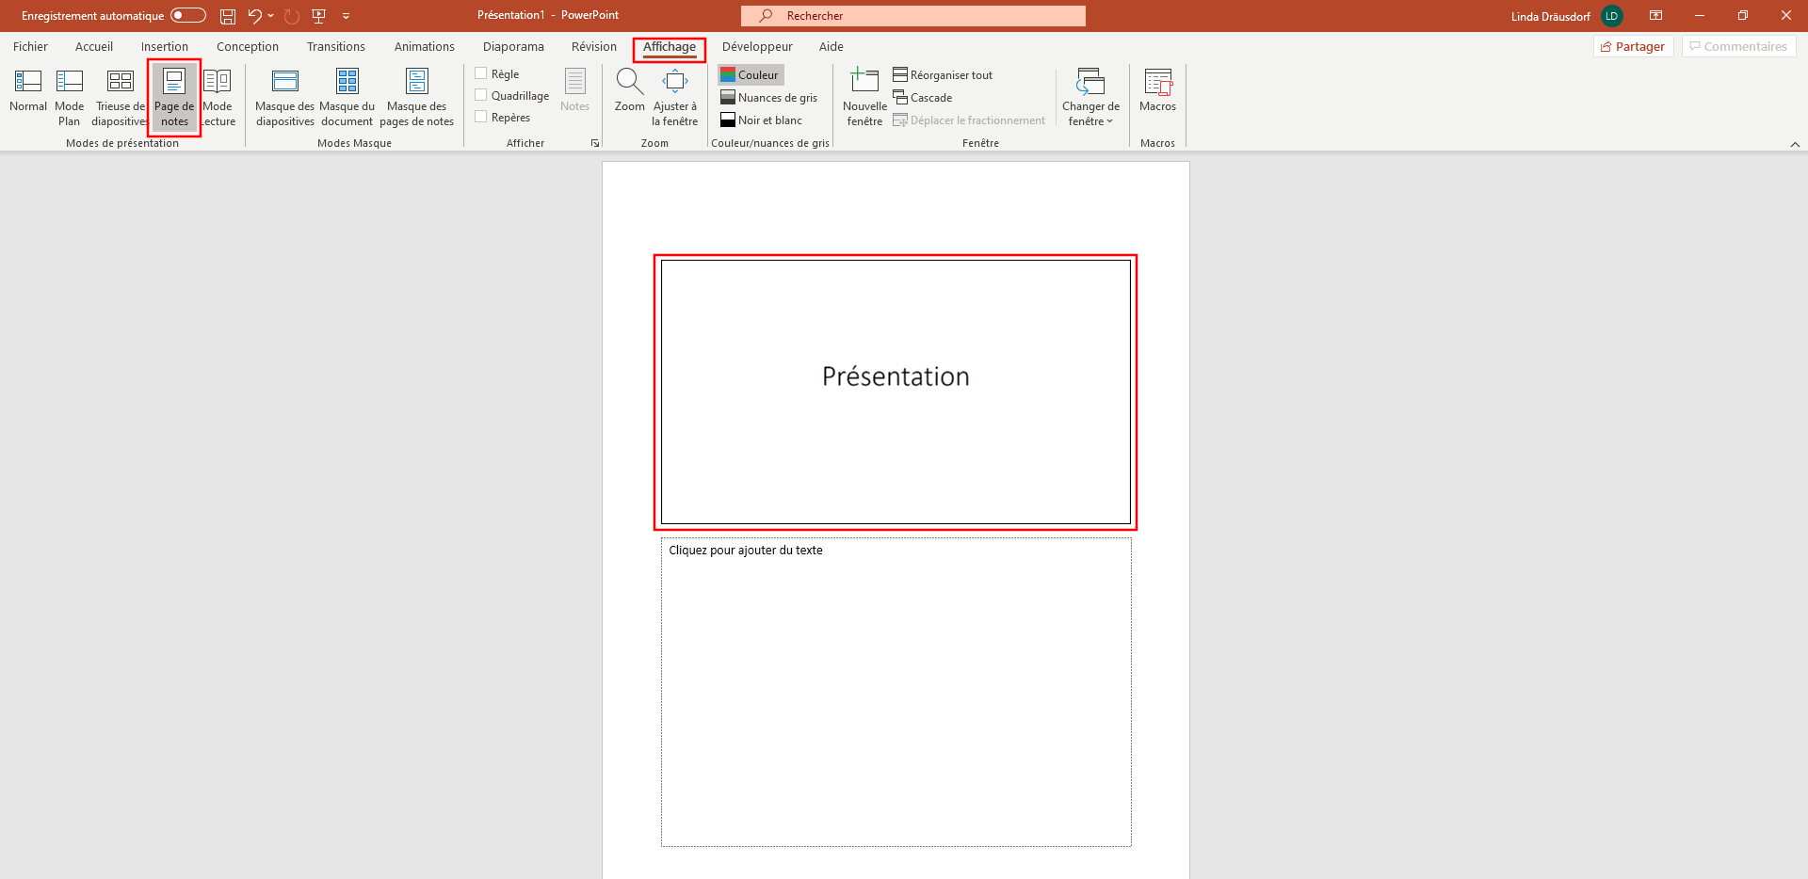Undo the last action
Image resolution: width=1808 pixels, height=879 pixels.
click(254, 16)
